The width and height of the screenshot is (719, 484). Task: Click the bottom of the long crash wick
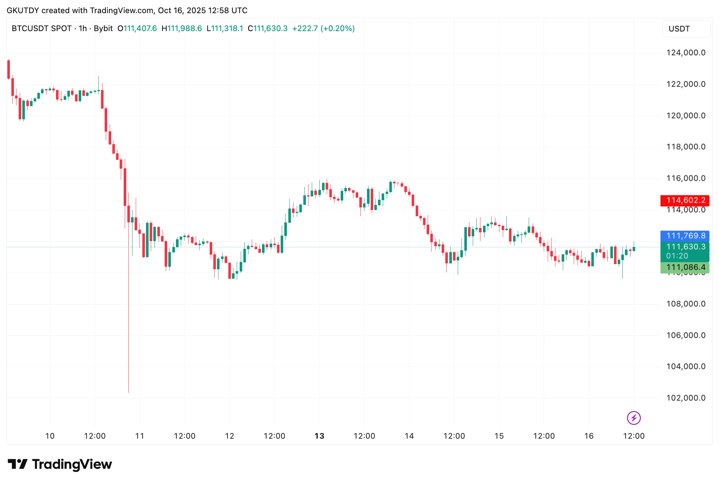[x=128, y=391]
